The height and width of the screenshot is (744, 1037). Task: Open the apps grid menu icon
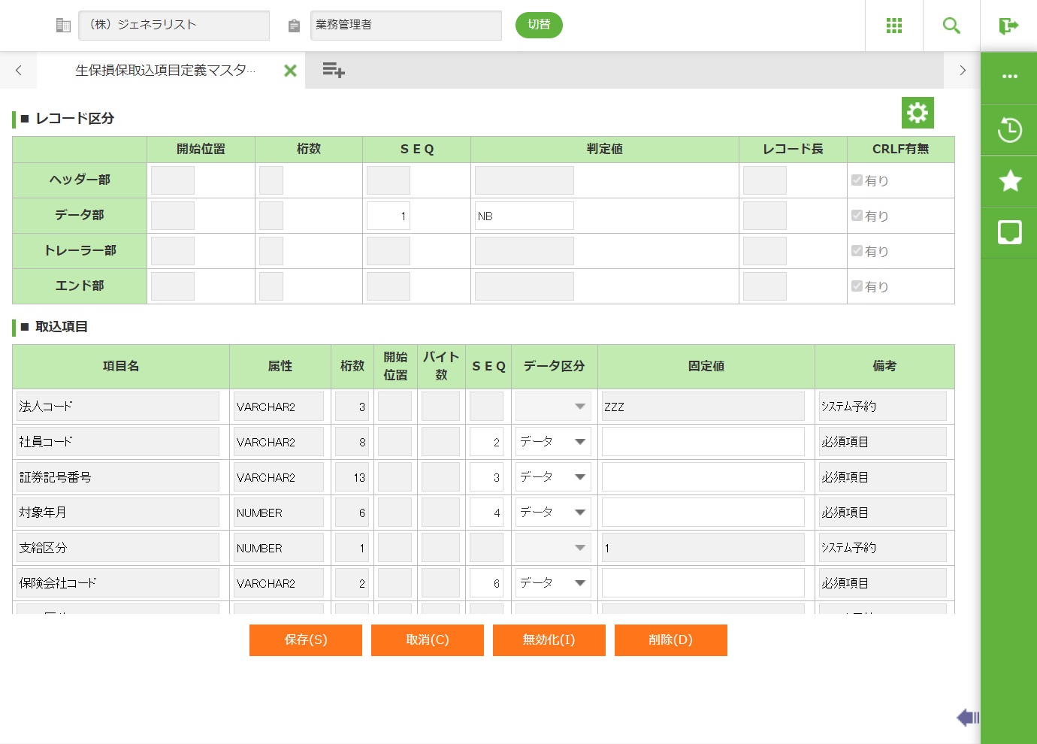893,26
